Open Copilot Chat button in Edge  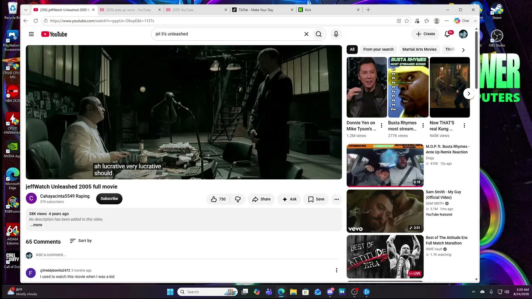462,21
